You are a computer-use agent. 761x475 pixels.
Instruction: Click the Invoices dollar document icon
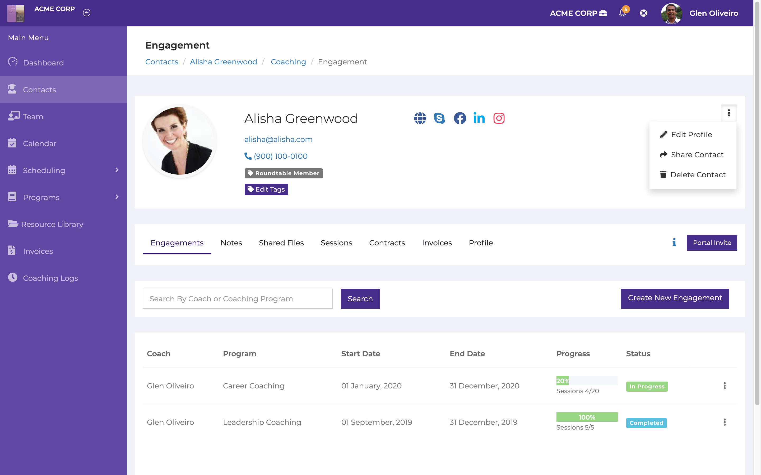point(12,250)
